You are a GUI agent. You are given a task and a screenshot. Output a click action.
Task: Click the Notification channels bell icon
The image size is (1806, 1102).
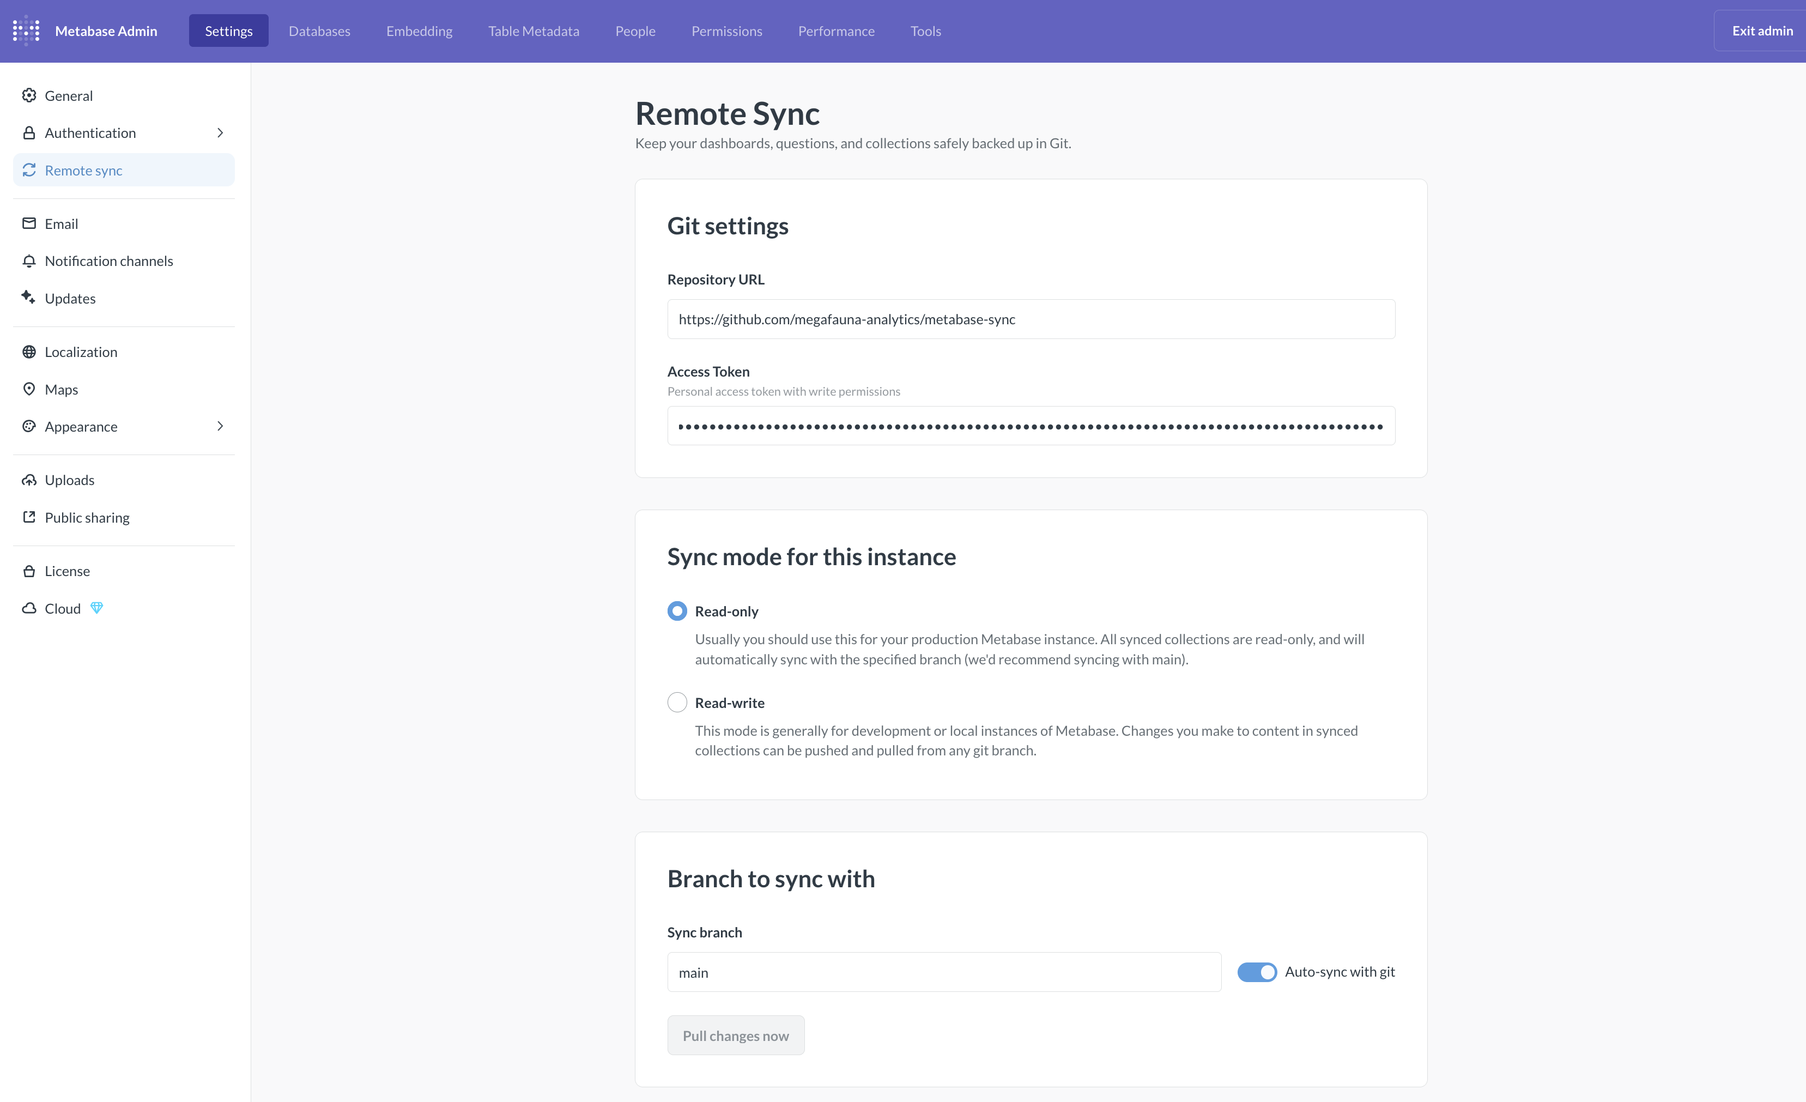(29, 261)
